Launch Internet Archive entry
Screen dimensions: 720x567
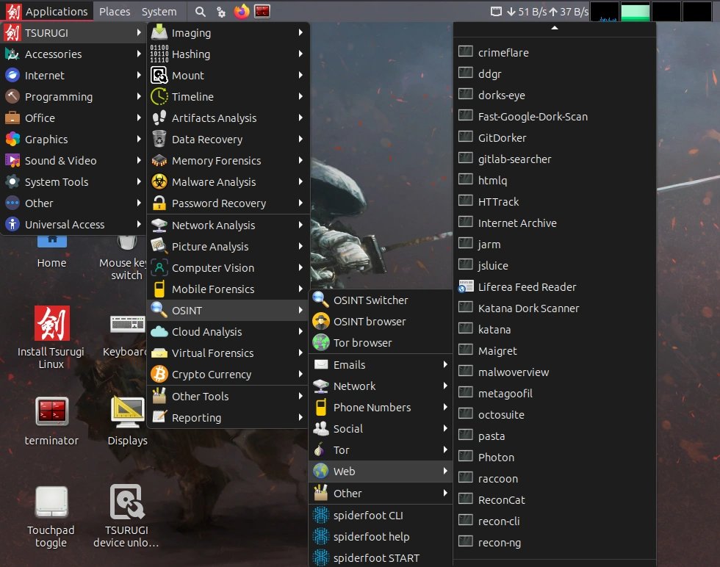pos(554,223)
